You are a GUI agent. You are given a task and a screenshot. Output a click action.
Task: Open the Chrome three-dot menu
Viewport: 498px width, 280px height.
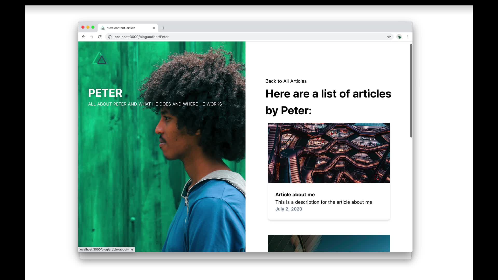407,37
